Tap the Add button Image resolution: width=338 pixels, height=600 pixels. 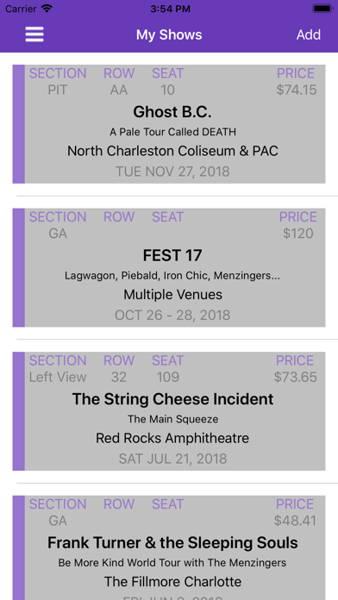pyautogui.click(x=309, y=34)
